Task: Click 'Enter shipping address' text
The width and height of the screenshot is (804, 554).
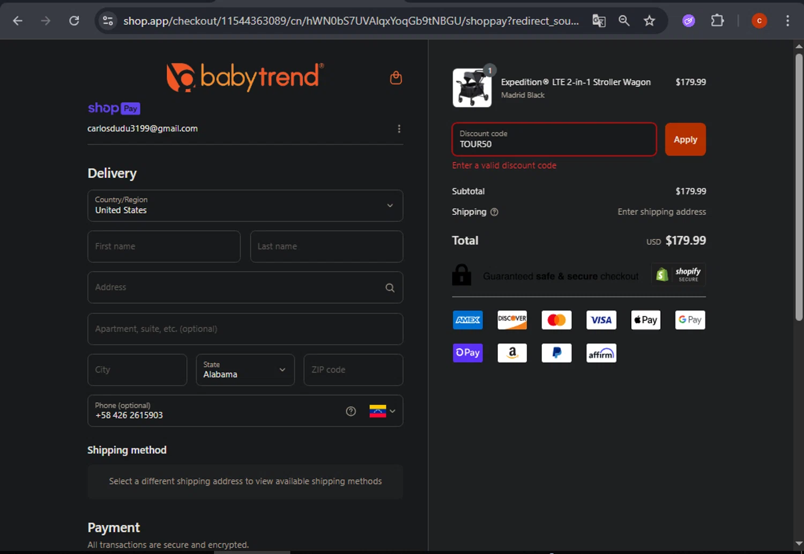Action: (x=662, y=212)
